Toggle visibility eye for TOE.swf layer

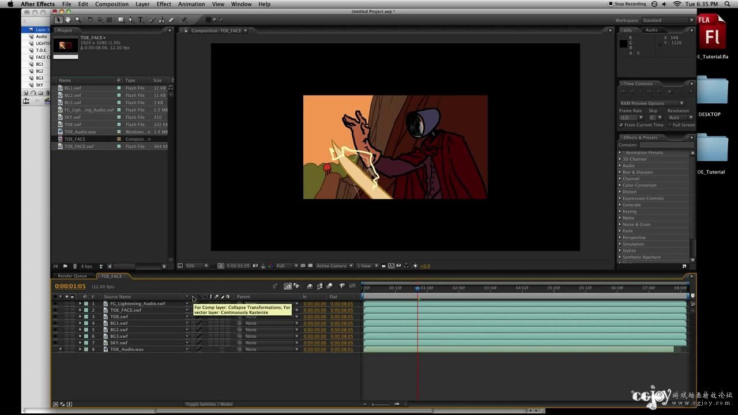[55, 316]
